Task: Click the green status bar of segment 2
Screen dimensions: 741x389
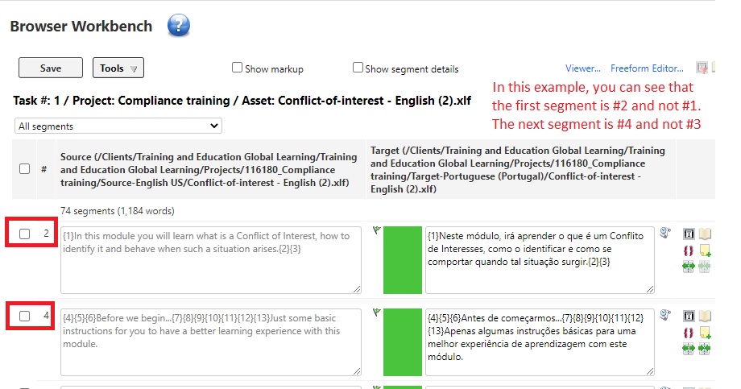Action: (x=403, y=260)
